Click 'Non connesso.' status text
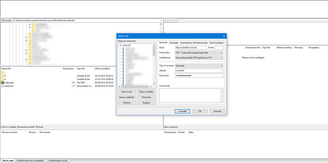This screenshot has width=328, height=163. tap(171, 127)
